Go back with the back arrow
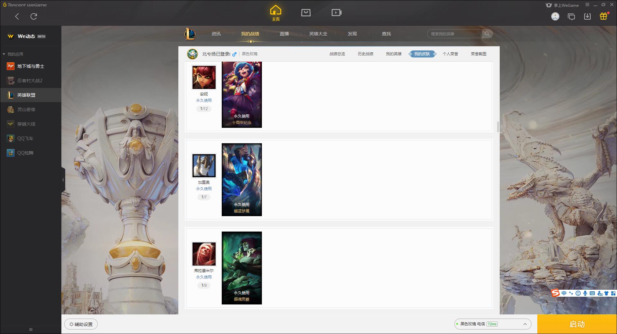The width and height of the screenshot is (617, 334). click(x=17, y=16)
